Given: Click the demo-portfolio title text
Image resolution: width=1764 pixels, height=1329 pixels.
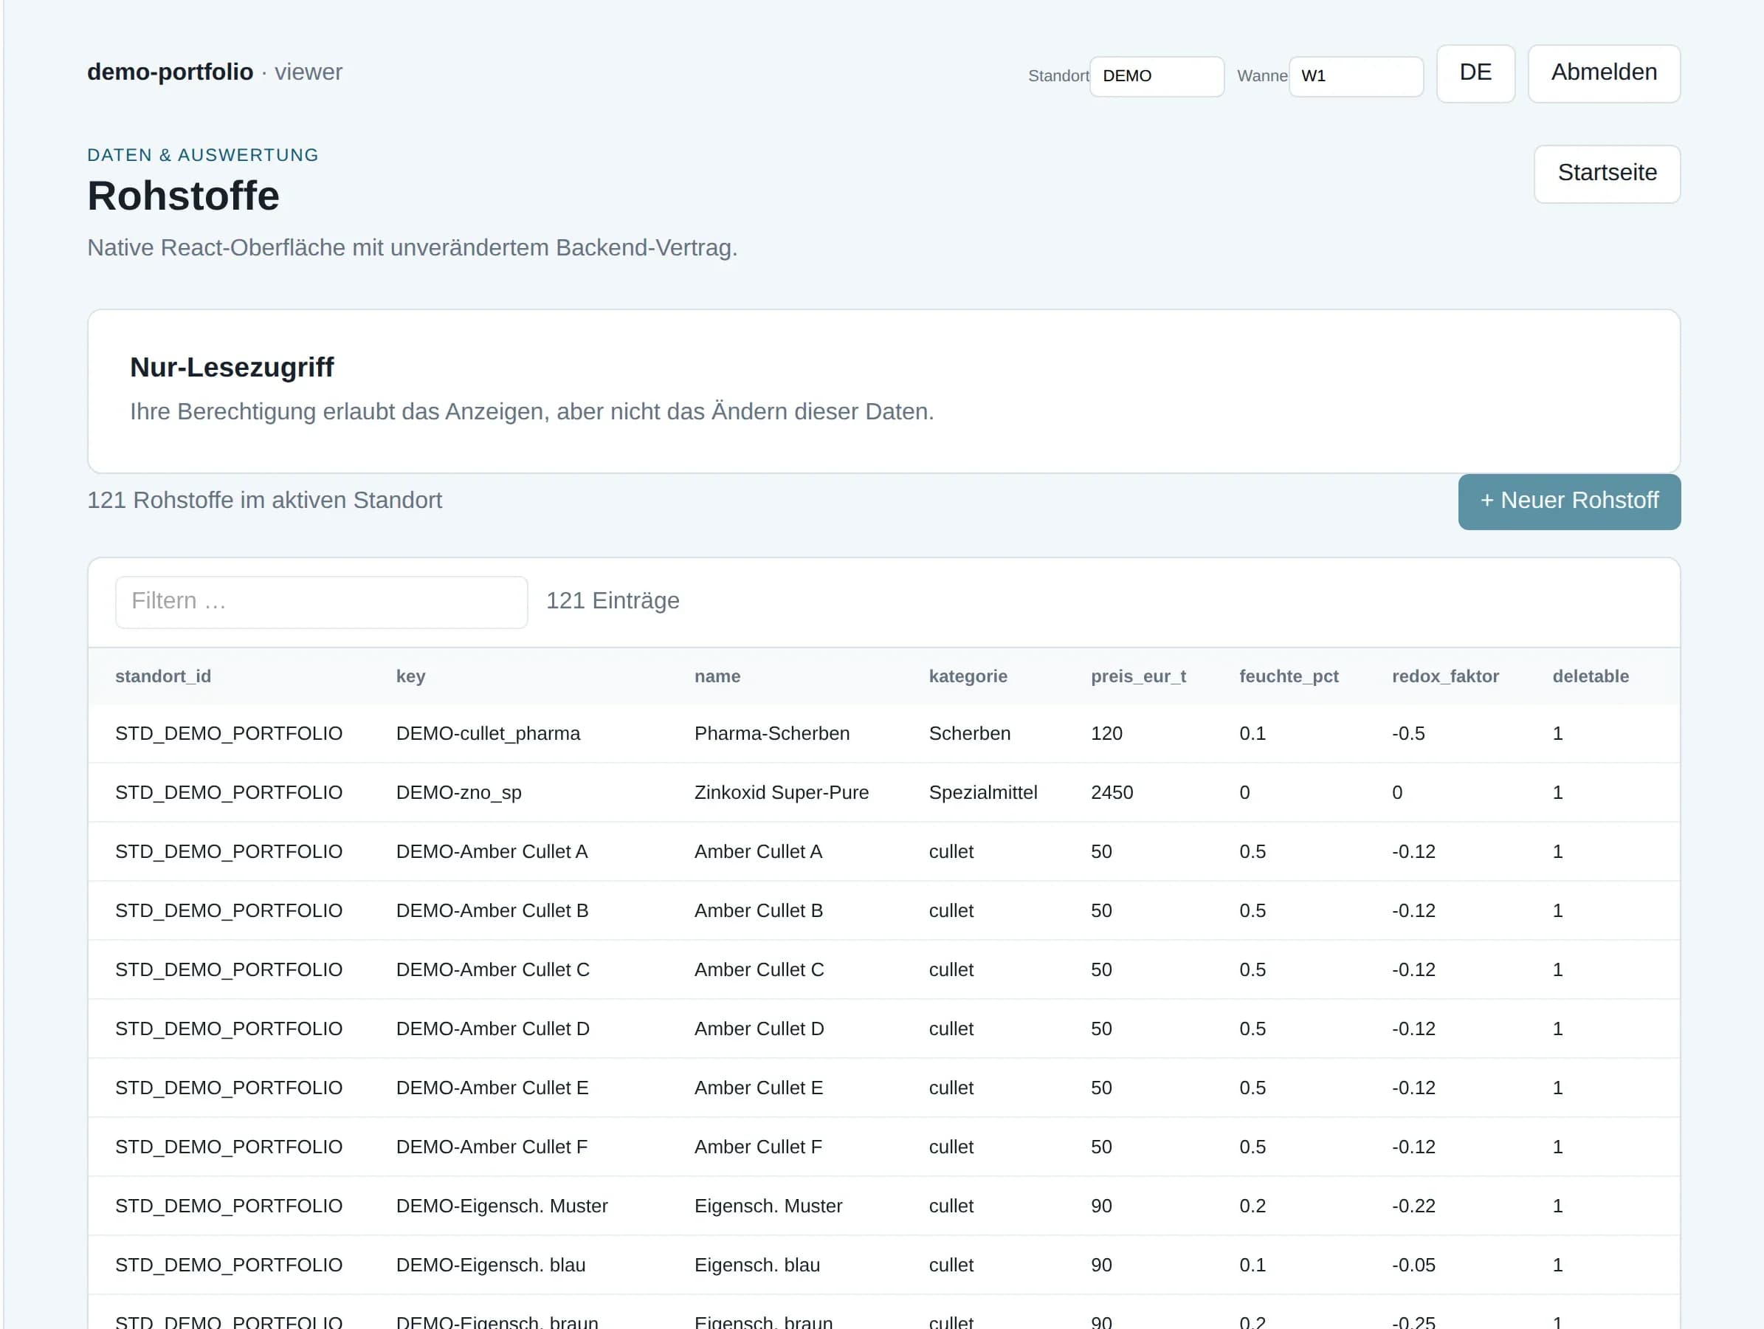Looking at the screenshot, I should [x=170, y=72].
